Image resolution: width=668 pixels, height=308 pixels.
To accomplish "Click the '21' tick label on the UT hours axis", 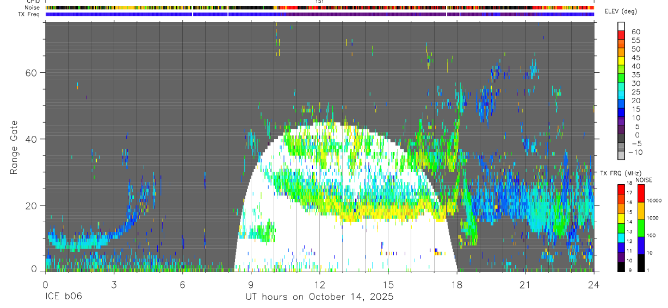I will pyautogui.click(x=525, y=284).
